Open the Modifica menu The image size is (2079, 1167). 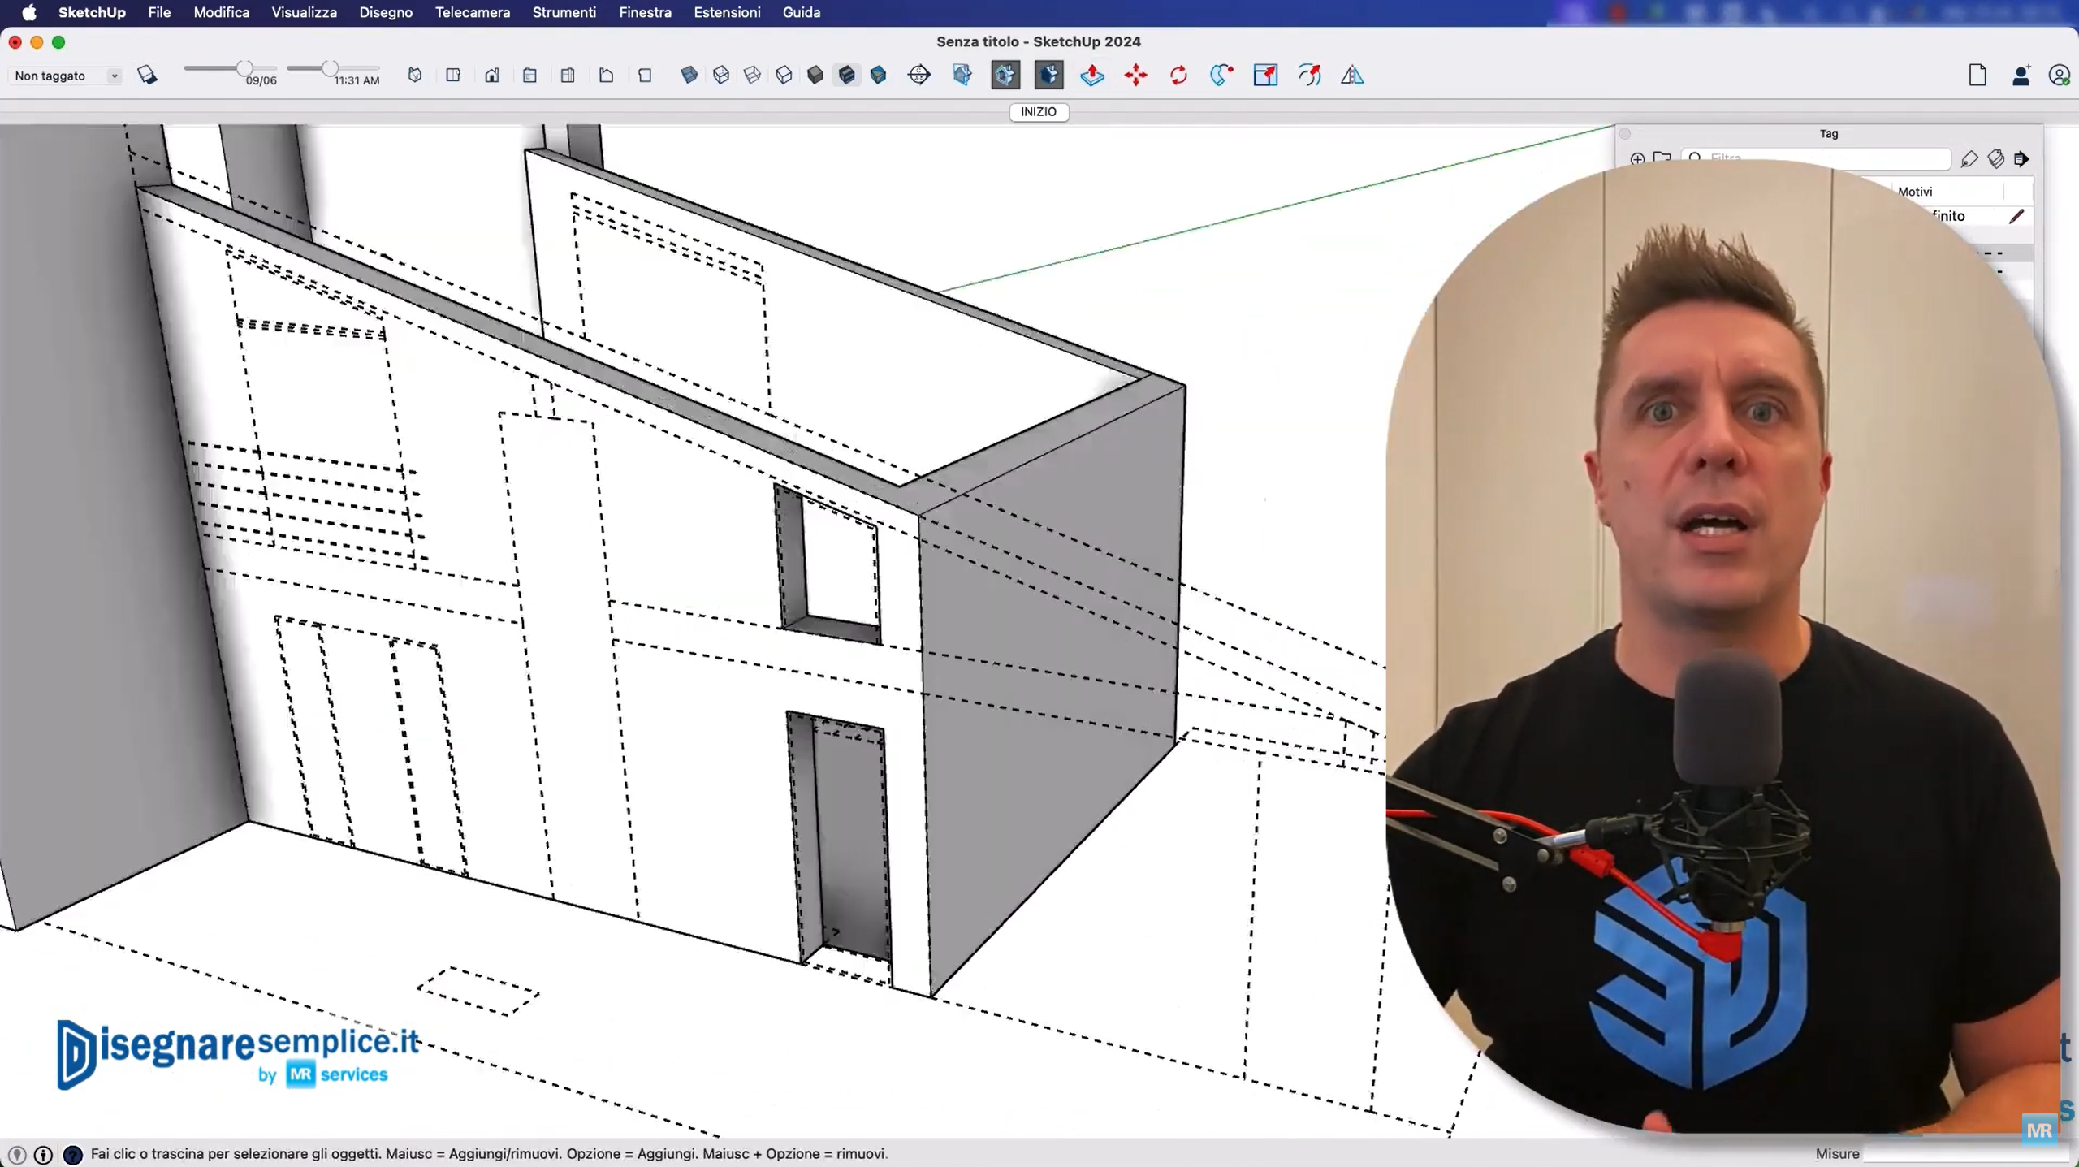221,12
